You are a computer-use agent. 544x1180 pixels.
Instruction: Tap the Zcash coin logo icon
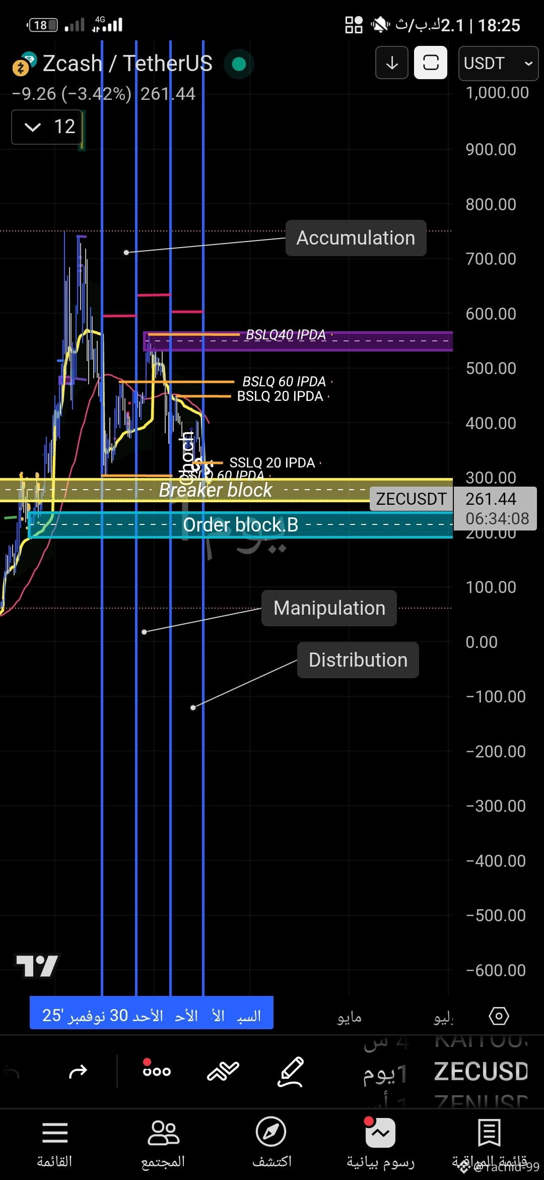tap(24, 64)
